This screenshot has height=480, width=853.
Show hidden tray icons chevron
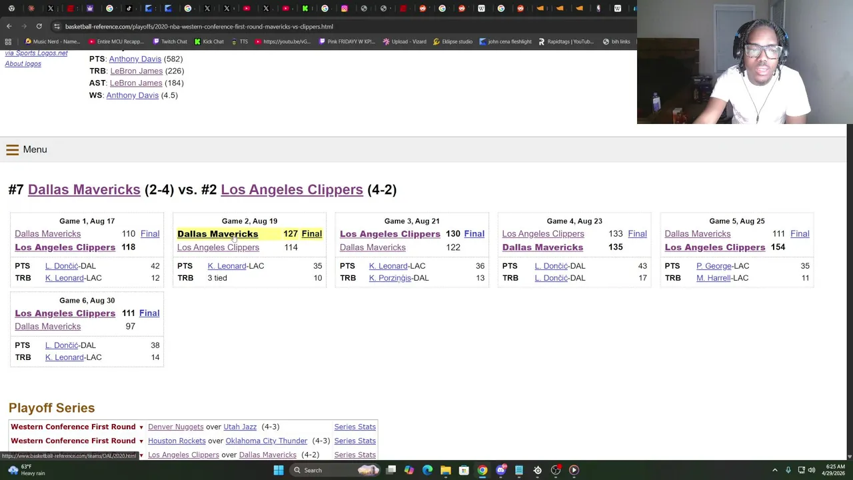pos(774,470)
